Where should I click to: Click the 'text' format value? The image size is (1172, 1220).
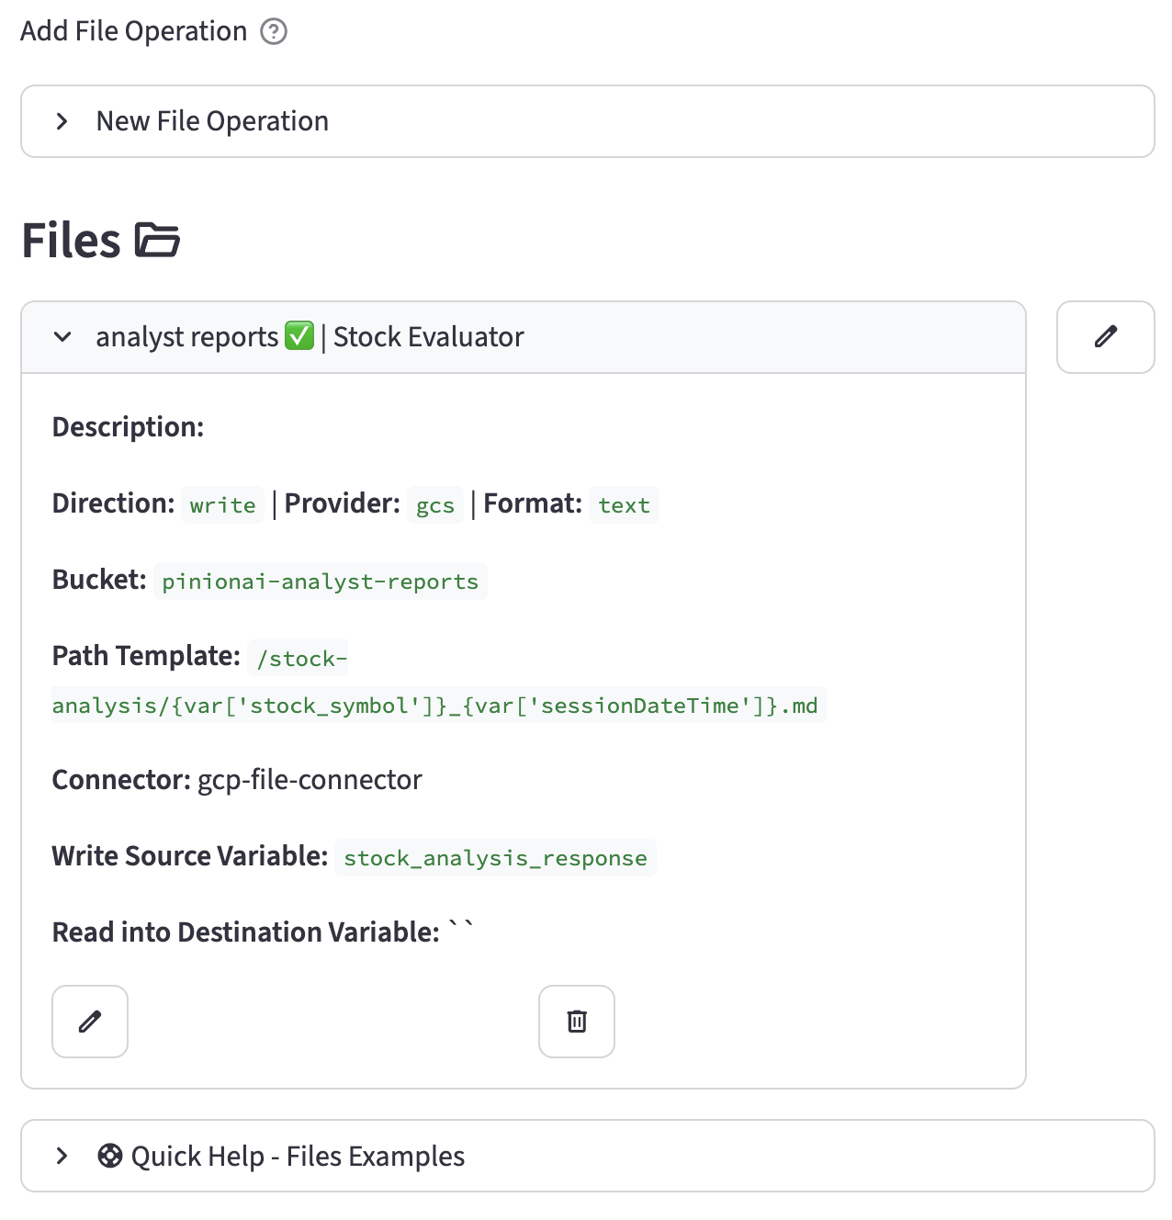tap(624, 505)
